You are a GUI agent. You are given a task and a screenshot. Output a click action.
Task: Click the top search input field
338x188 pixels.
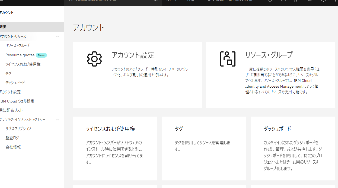109,1
